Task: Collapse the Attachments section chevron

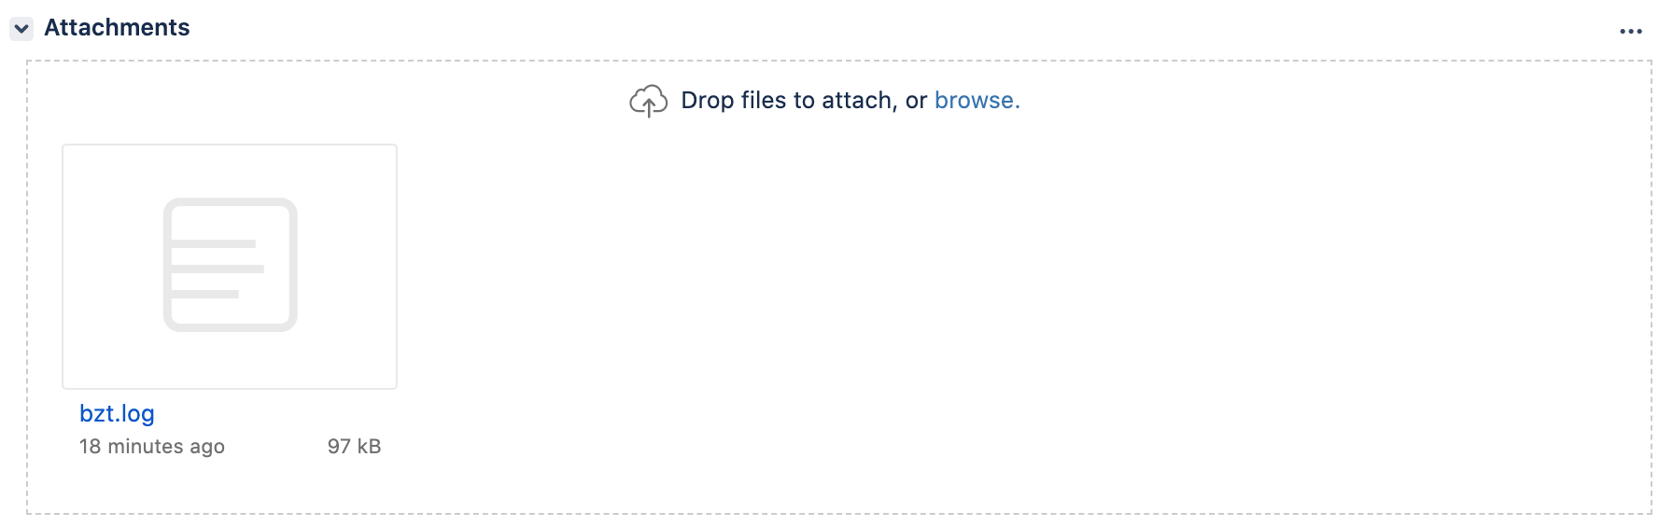Action: pyautogui.click(x=21, y=29)
